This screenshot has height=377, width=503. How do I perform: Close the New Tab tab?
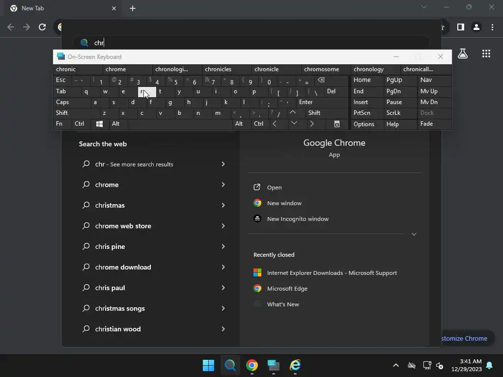coord(114,8)
